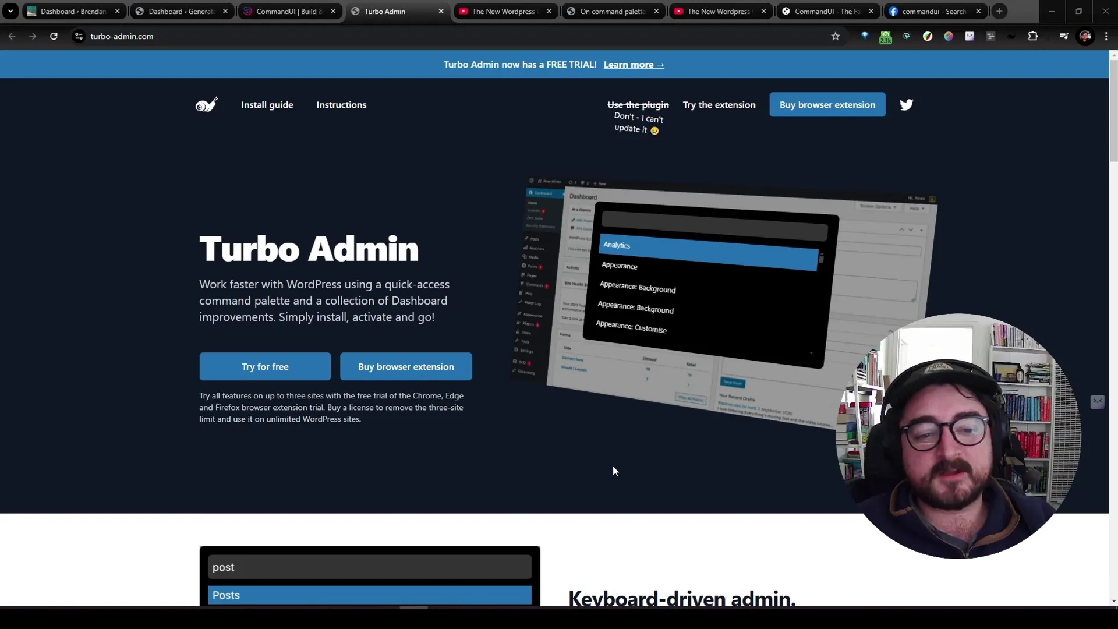Open the Instructions menu item

click(341, 105)
